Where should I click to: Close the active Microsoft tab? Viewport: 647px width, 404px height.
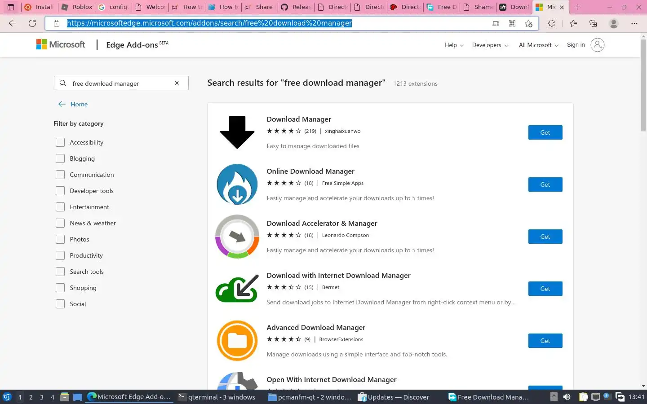click(562, 7)
